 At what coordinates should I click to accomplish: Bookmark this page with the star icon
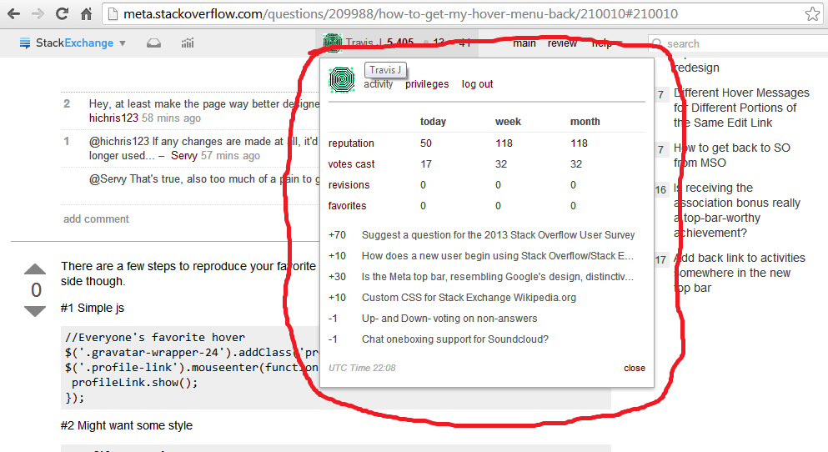(x=813, y=14)
